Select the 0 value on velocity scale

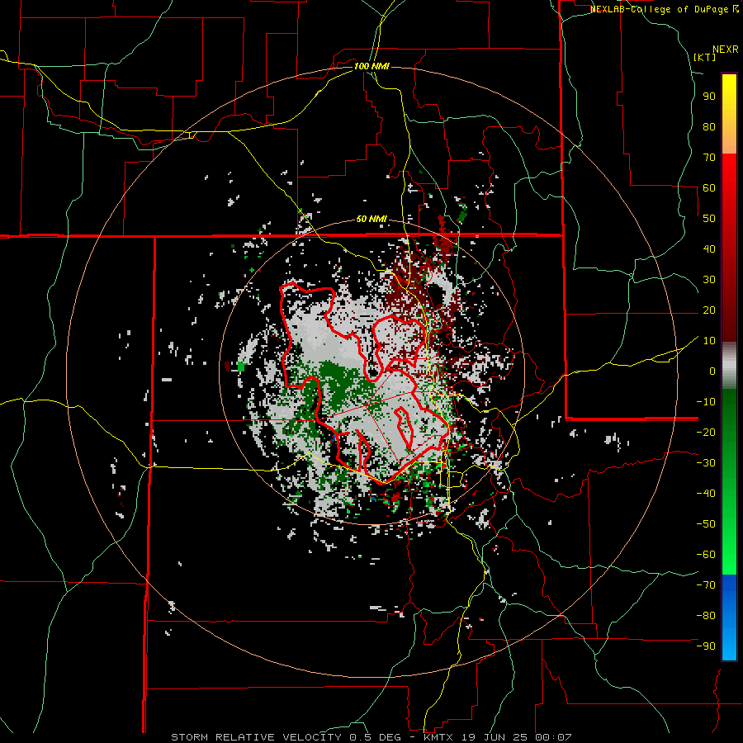pyautogui.click(x=712, y=371)
